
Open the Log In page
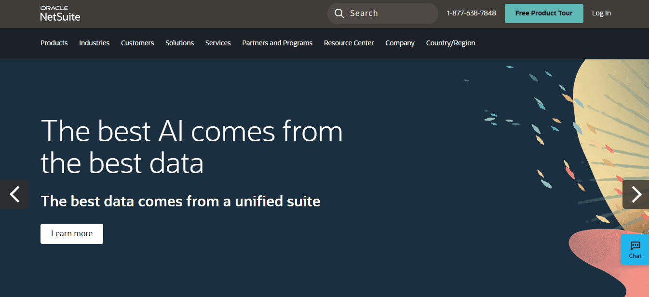click(601, 13)
